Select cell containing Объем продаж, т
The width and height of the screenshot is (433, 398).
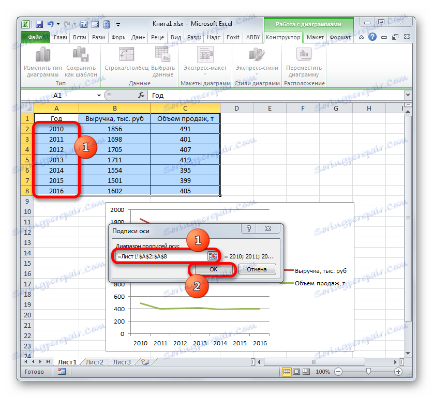point(185,119)
